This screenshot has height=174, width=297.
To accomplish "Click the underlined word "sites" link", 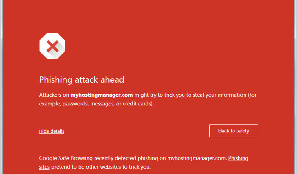I will (44, 167).
